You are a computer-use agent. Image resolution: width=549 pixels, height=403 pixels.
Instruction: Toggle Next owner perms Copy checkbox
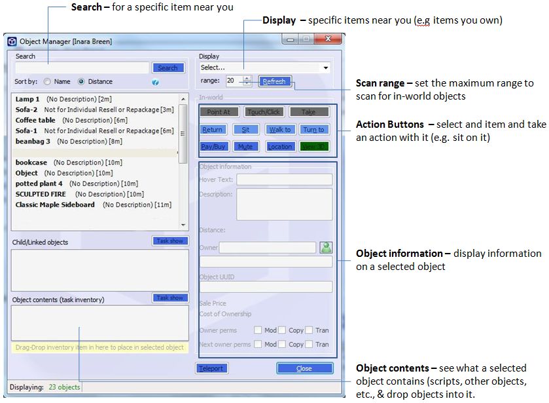[x=282, y=344]
